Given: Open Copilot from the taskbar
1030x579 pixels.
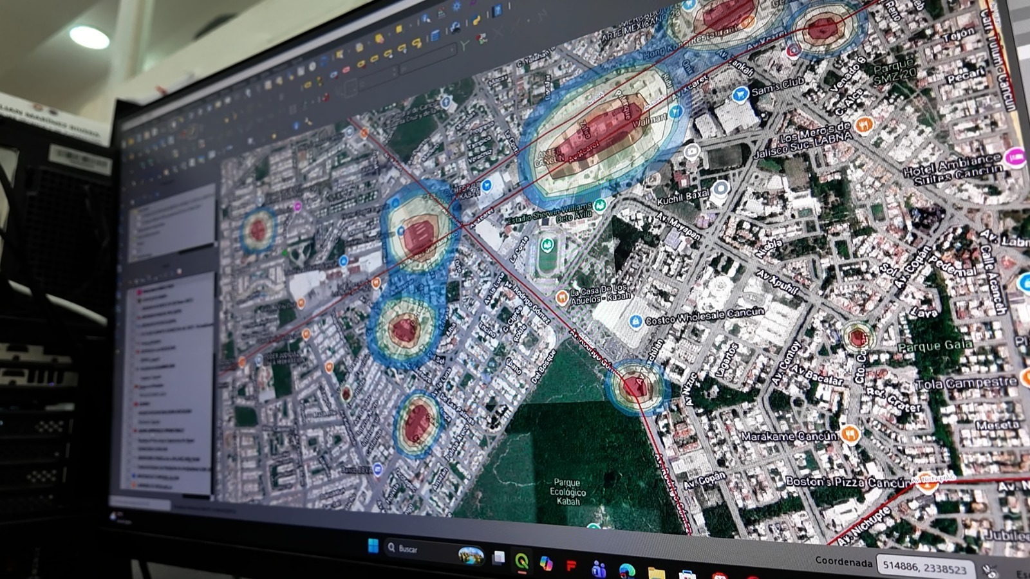Looking at the screenshot, I should (546, 564).
